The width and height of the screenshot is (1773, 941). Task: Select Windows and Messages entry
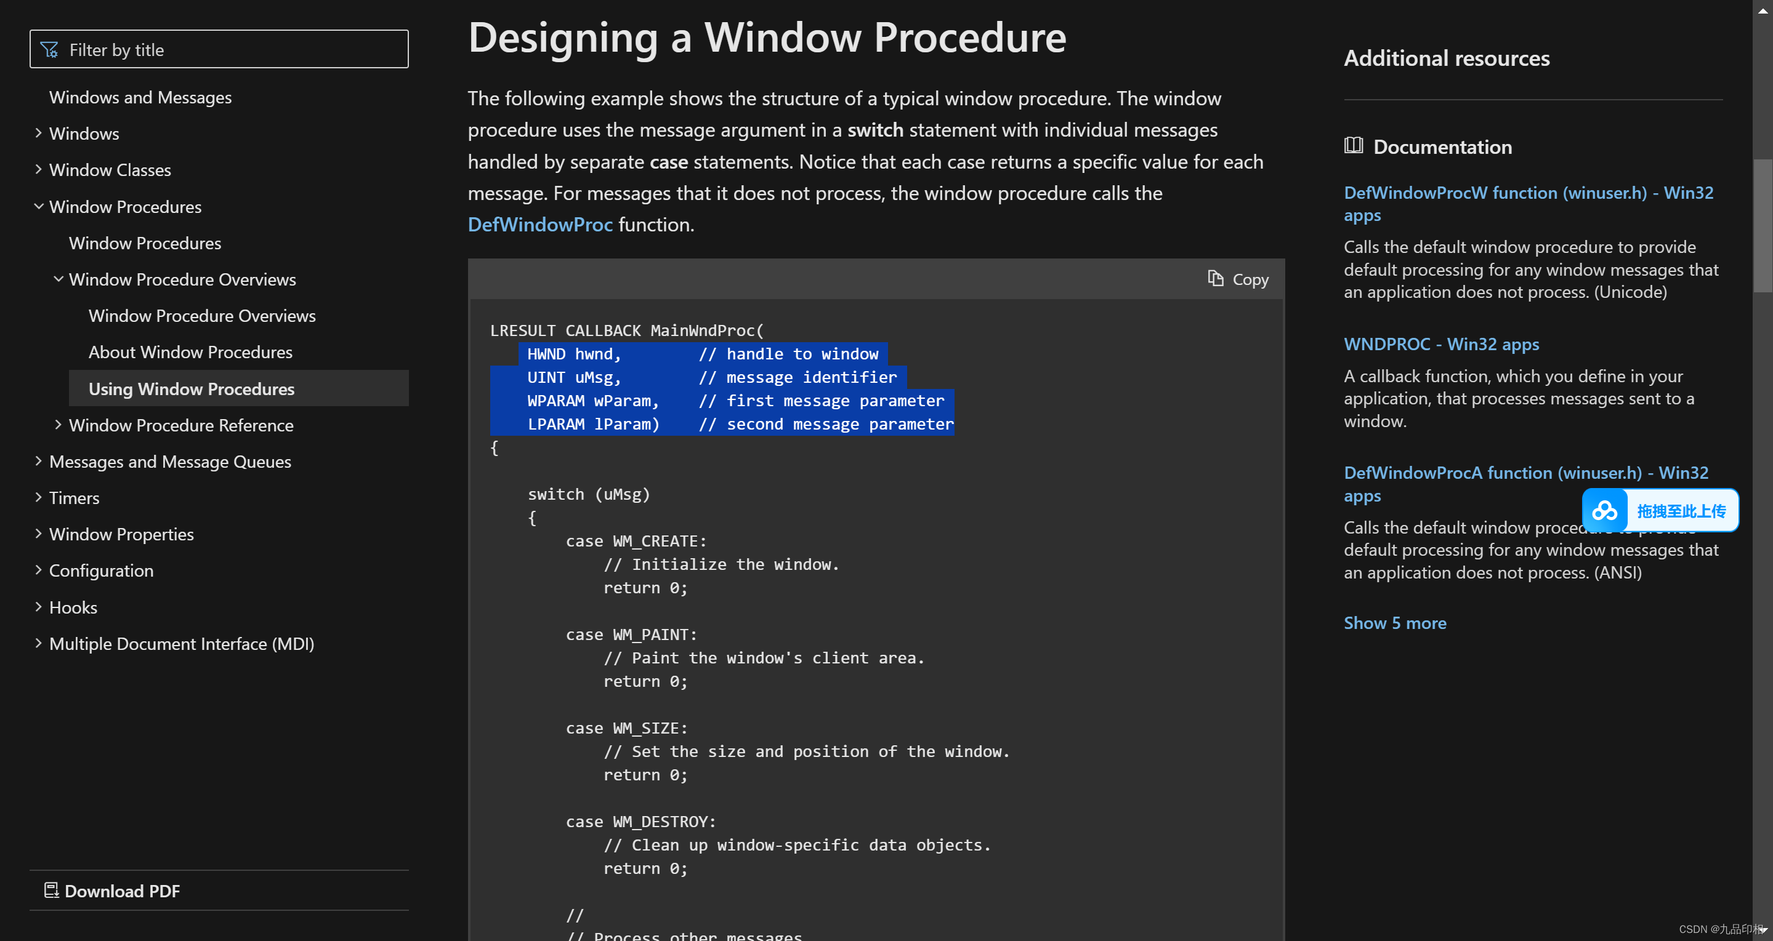tap(140, 97)
